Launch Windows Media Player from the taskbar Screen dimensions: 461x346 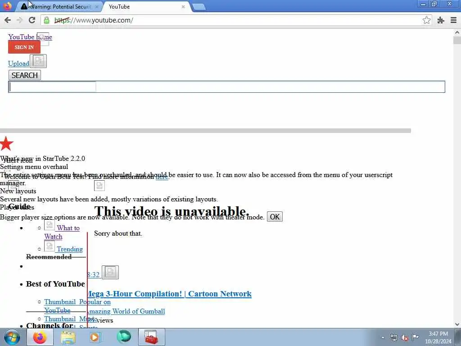(95, 337)
